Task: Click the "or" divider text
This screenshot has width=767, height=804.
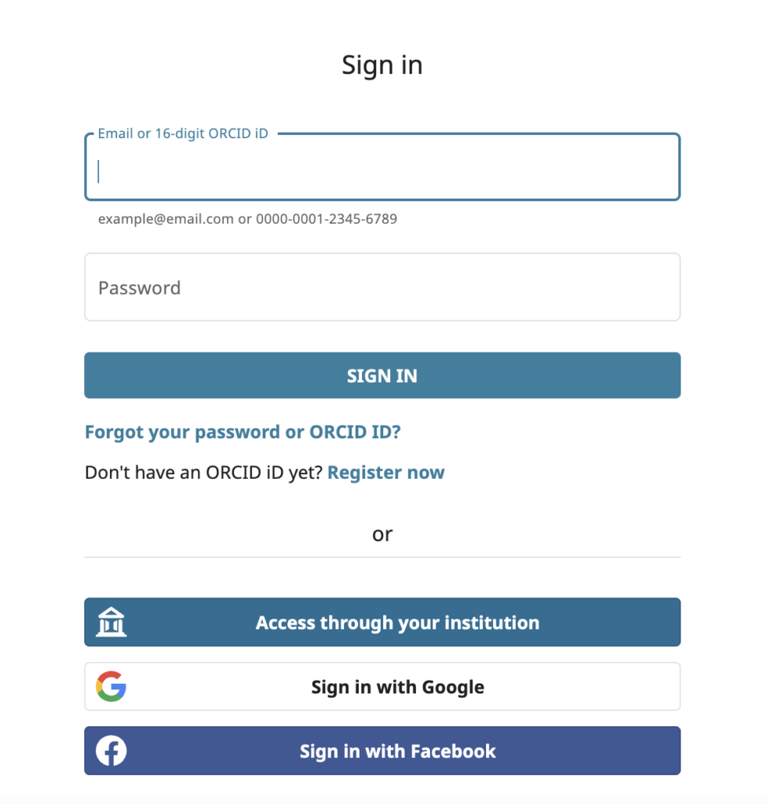Action: (382, 534)
